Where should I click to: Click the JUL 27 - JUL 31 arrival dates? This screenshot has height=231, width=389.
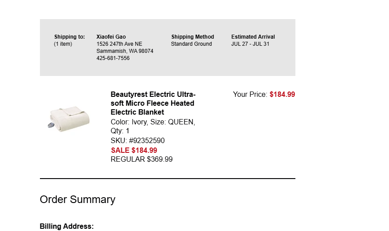pyautogui.click(x=250, y=44)
